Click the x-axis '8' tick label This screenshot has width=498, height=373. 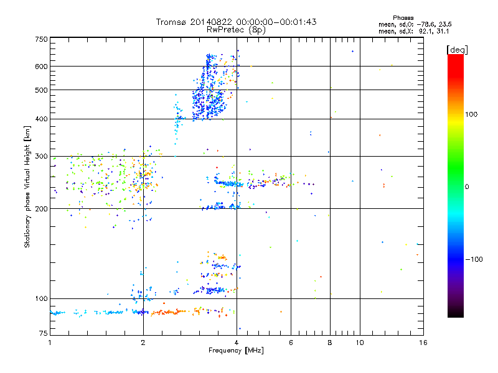330,343
